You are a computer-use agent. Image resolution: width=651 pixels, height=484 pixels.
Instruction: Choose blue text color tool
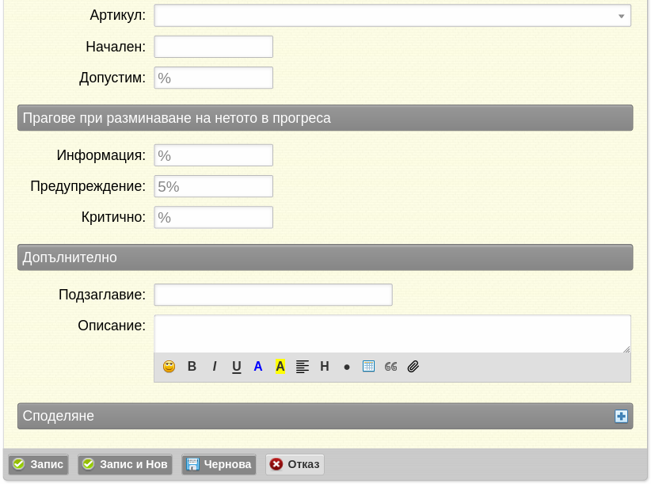click(258, 367)
